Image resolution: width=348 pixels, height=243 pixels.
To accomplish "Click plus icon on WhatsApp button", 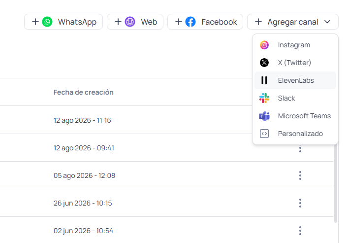I will click(35, 22).
